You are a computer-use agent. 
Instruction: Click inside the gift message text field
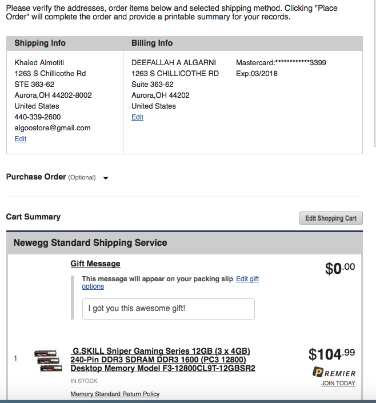click(168, 309)
